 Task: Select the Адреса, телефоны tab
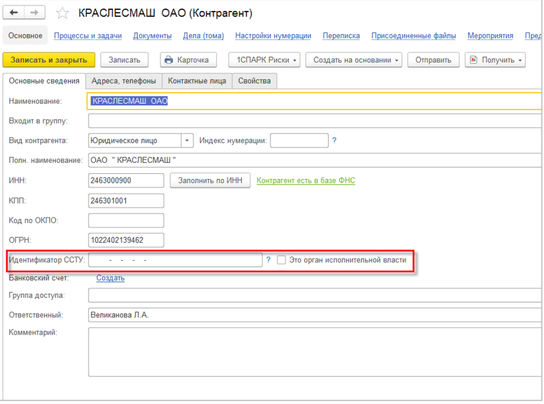(x=123, y=81)
